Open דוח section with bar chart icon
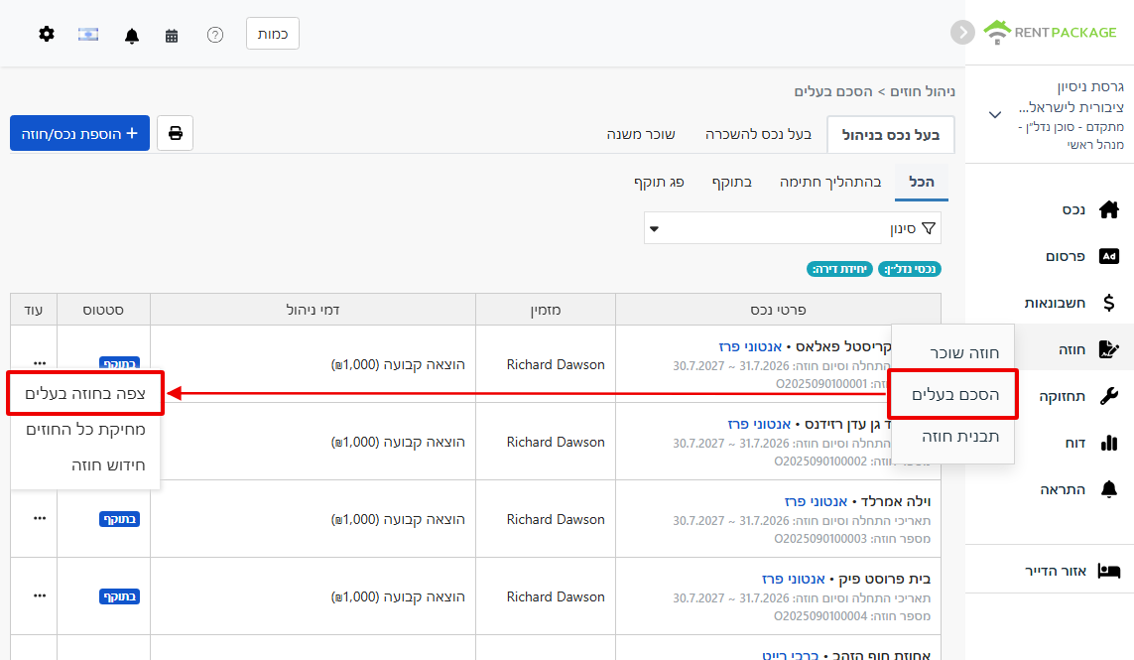The width and height of the screenshot is (1134, 660). 1091,443
